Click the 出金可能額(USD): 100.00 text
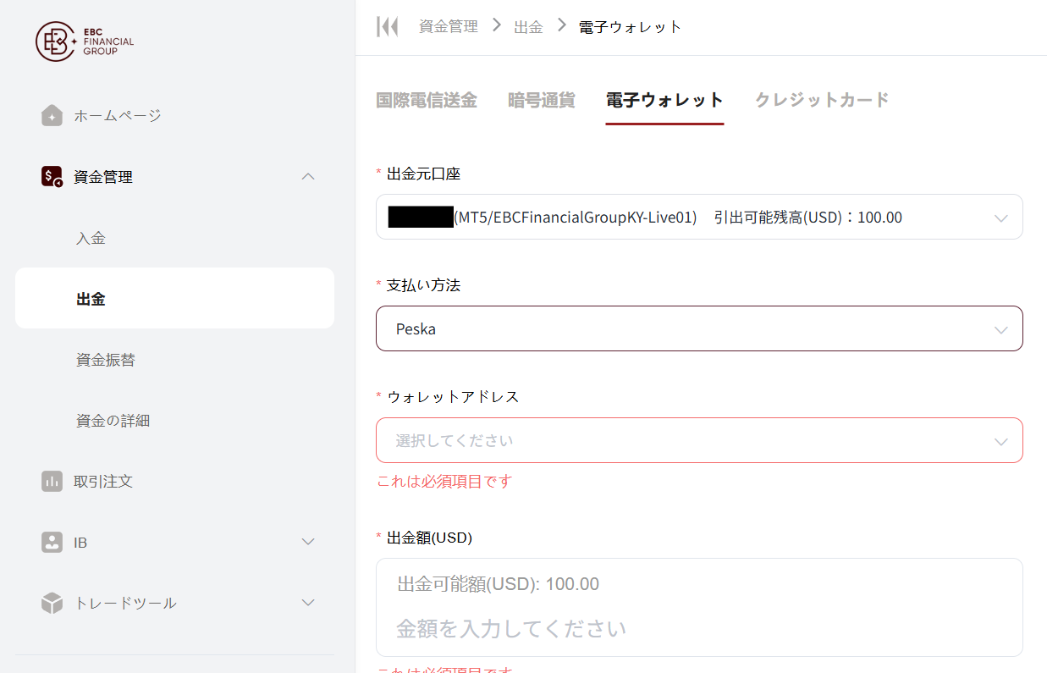 [x=499, y=584]
